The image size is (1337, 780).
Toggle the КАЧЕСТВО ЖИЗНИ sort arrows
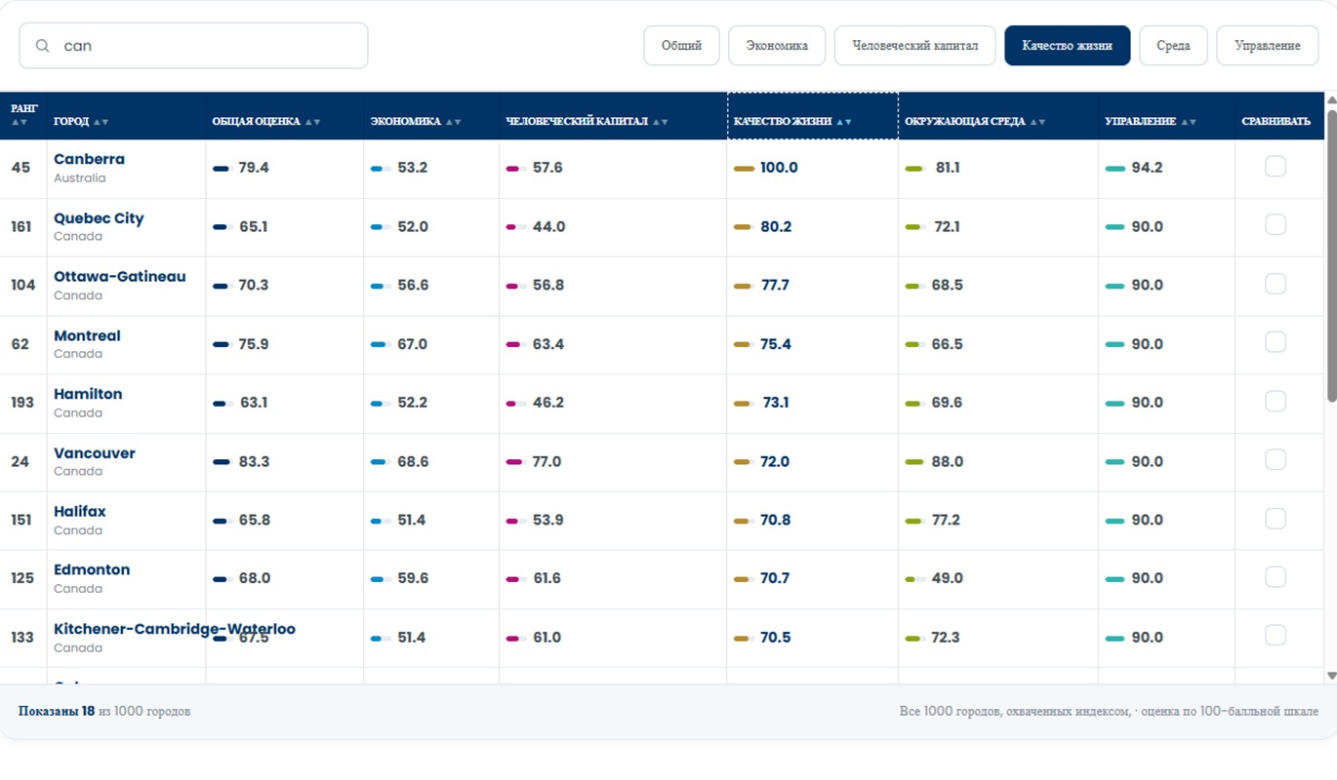[844, 122]
